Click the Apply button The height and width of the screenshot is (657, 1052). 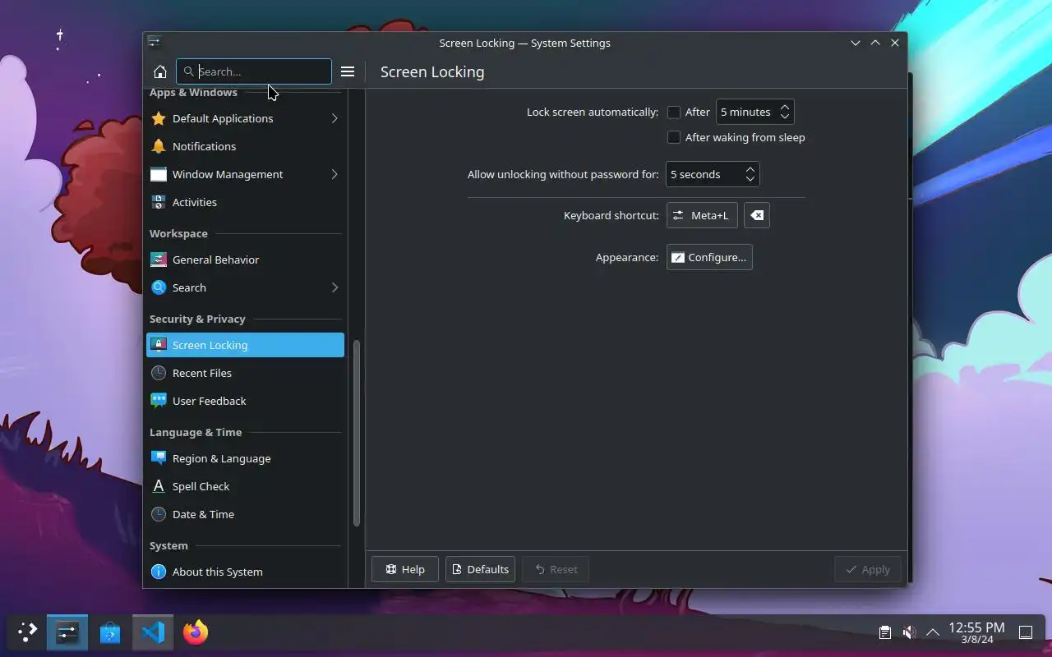point(868,569)
